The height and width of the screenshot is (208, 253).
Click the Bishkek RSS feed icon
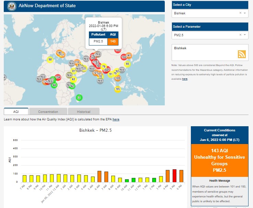point(242,54)
